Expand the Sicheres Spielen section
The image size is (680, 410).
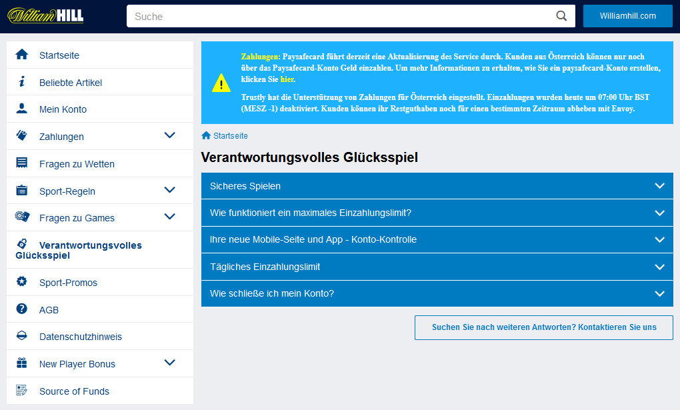click(437, 186)
